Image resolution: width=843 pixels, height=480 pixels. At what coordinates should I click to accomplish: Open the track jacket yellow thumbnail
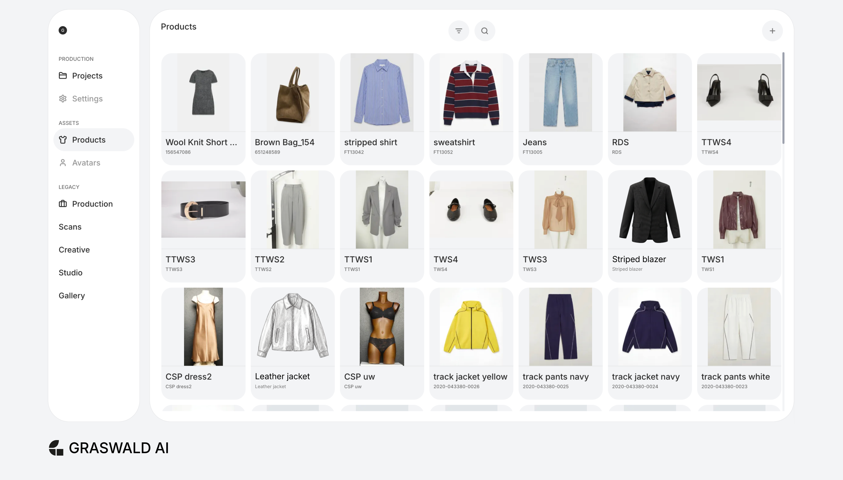click(471, 327)
